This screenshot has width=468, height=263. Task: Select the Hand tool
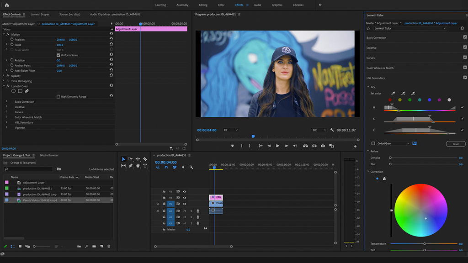coord(138,166)
